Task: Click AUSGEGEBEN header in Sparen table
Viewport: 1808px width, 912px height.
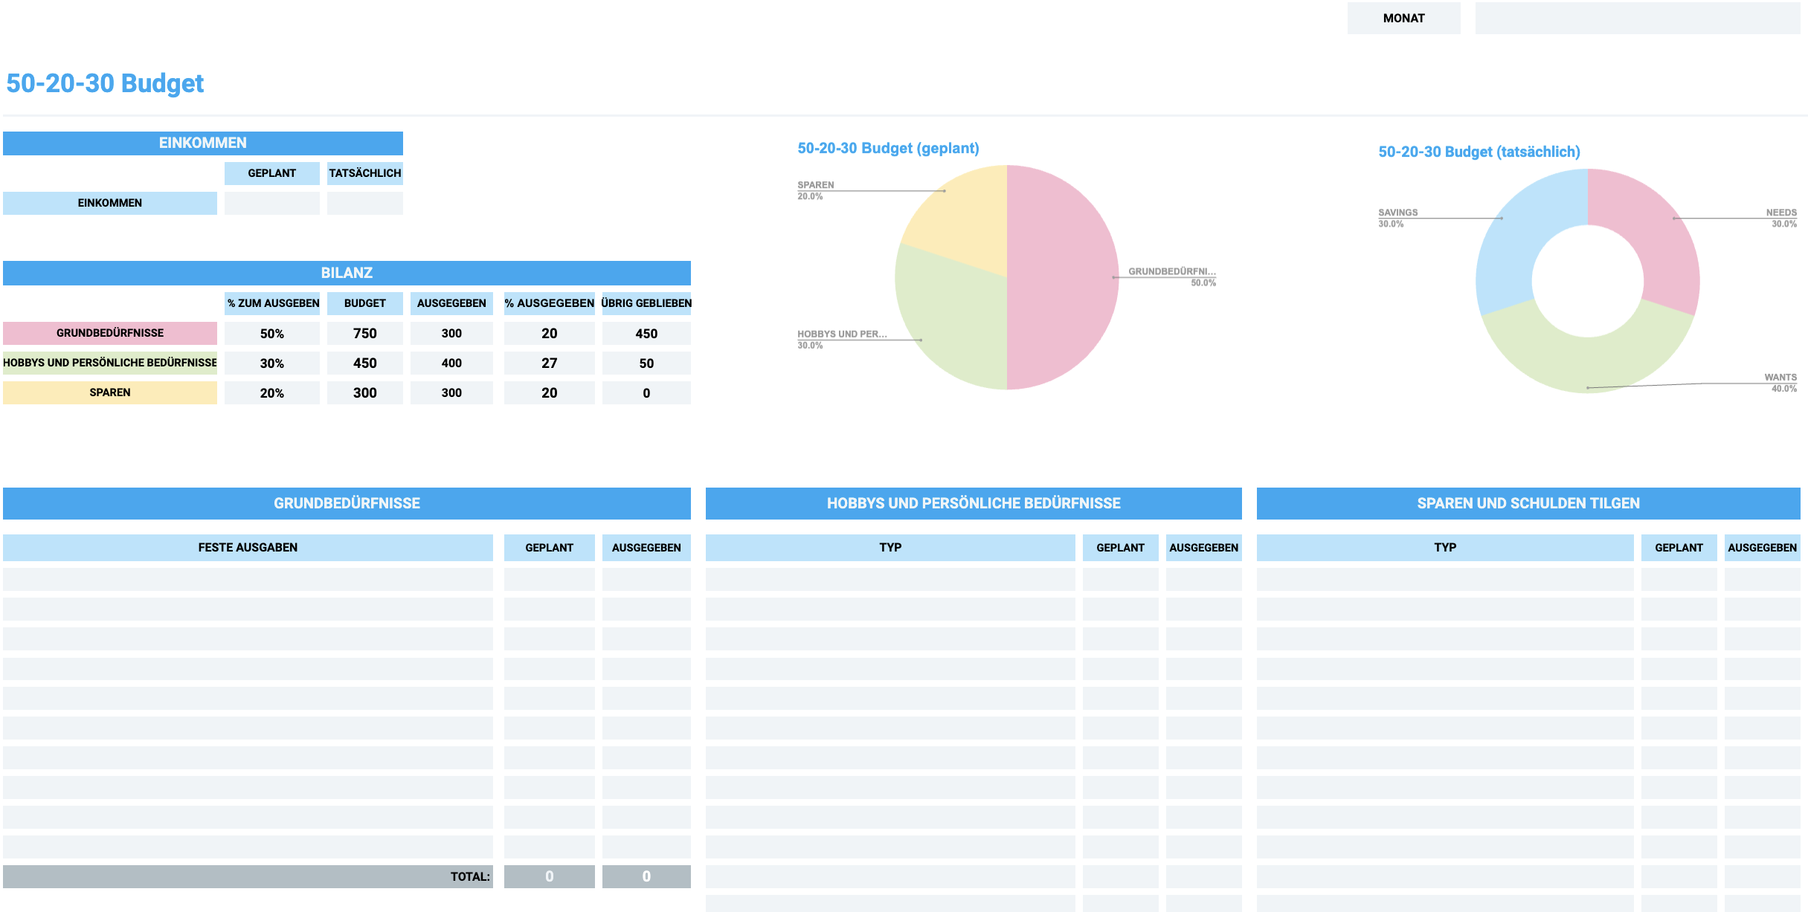Action: tap(1762, 547)
